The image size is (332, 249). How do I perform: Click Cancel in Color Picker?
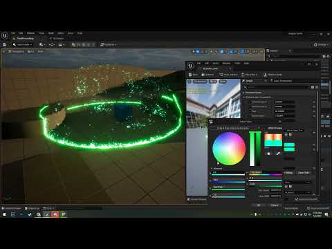point(275,205)
